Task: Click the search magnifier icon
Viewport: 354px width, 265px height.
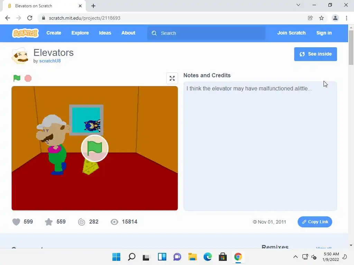Action: [154, 33]
